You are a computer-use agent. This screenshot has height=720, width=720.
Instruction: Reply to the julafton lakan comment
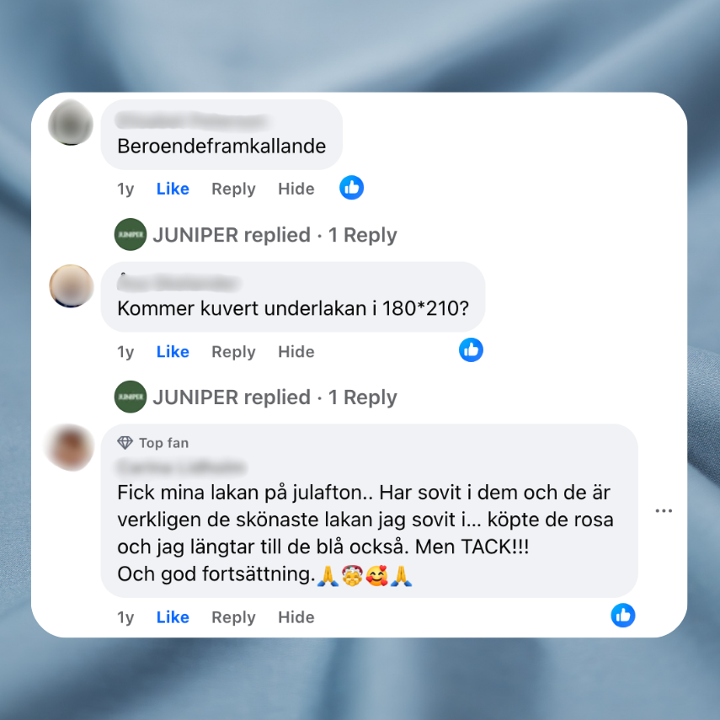click(233, 617)
